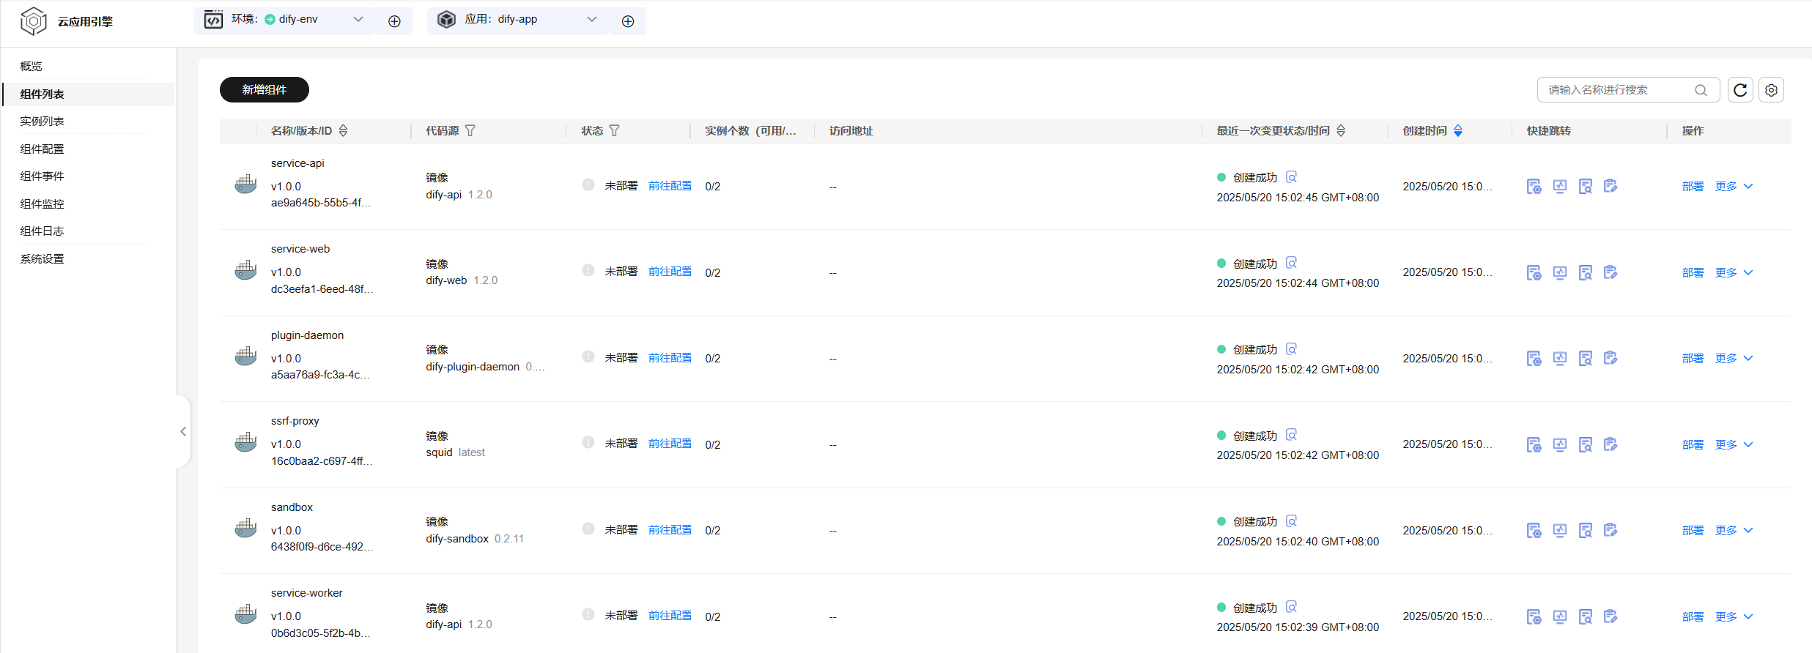Image resolution: width=1812 pixels, height=653 pixels.
Task: Open log shortcut icon for service-worker
Action: point(1586,616)
